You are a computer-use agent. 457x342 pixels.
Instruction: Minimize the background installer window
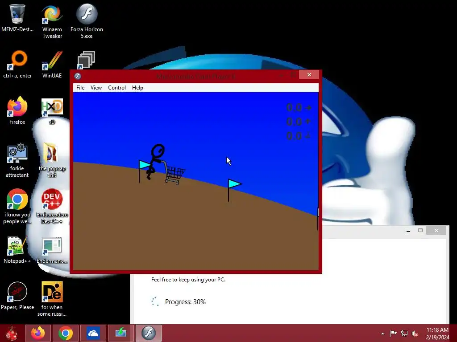coord(408,231)
